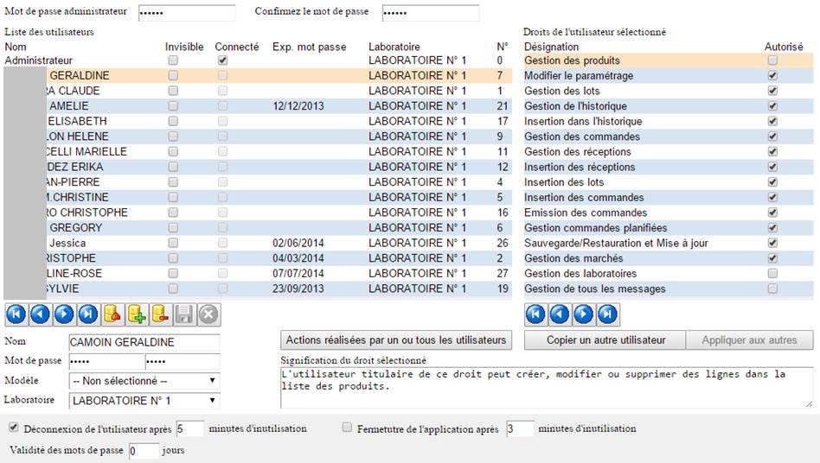Click the second user password confirmation field
Screen dimensions: 820x463
[183, 361]
